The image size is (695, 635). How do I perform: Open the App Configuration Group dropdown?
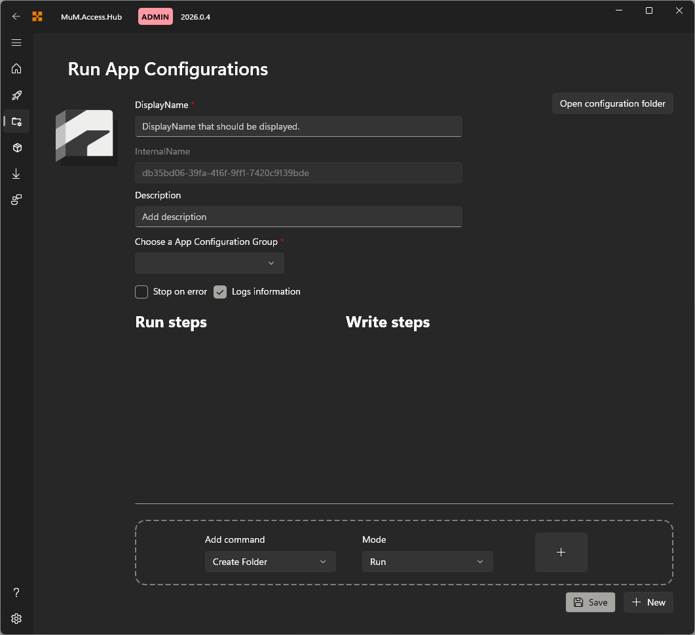point(209,263)
